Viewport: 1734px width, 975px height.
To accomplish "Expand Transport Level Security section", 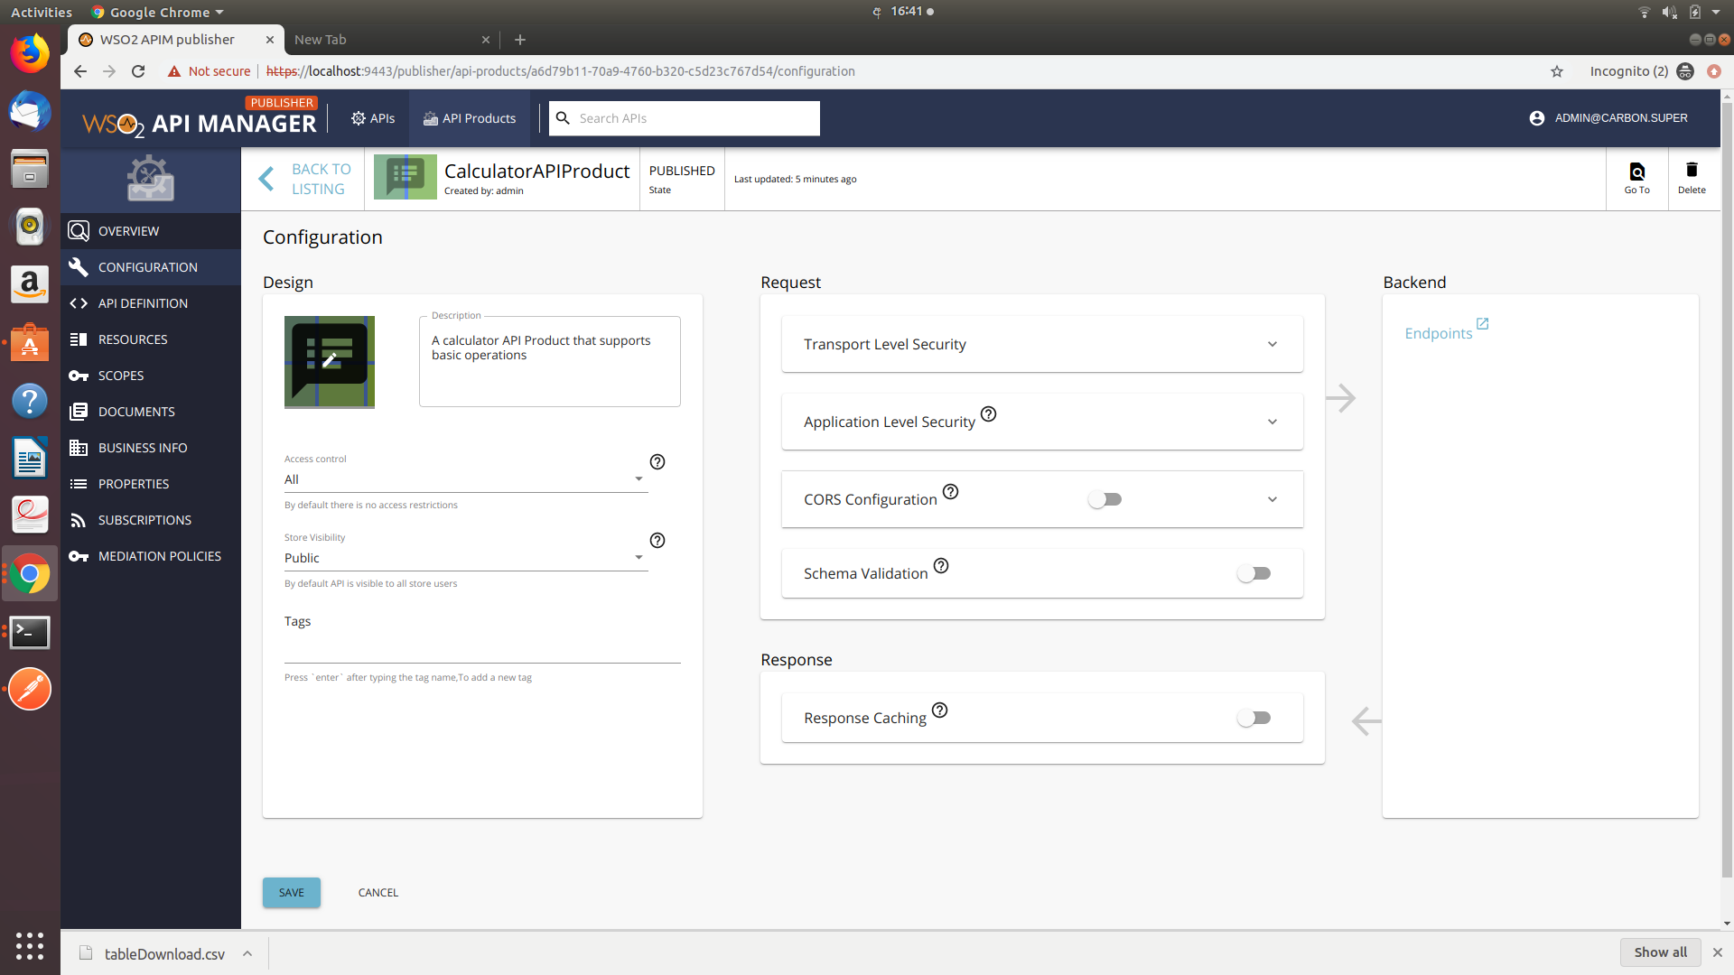I will (1272, 344).
